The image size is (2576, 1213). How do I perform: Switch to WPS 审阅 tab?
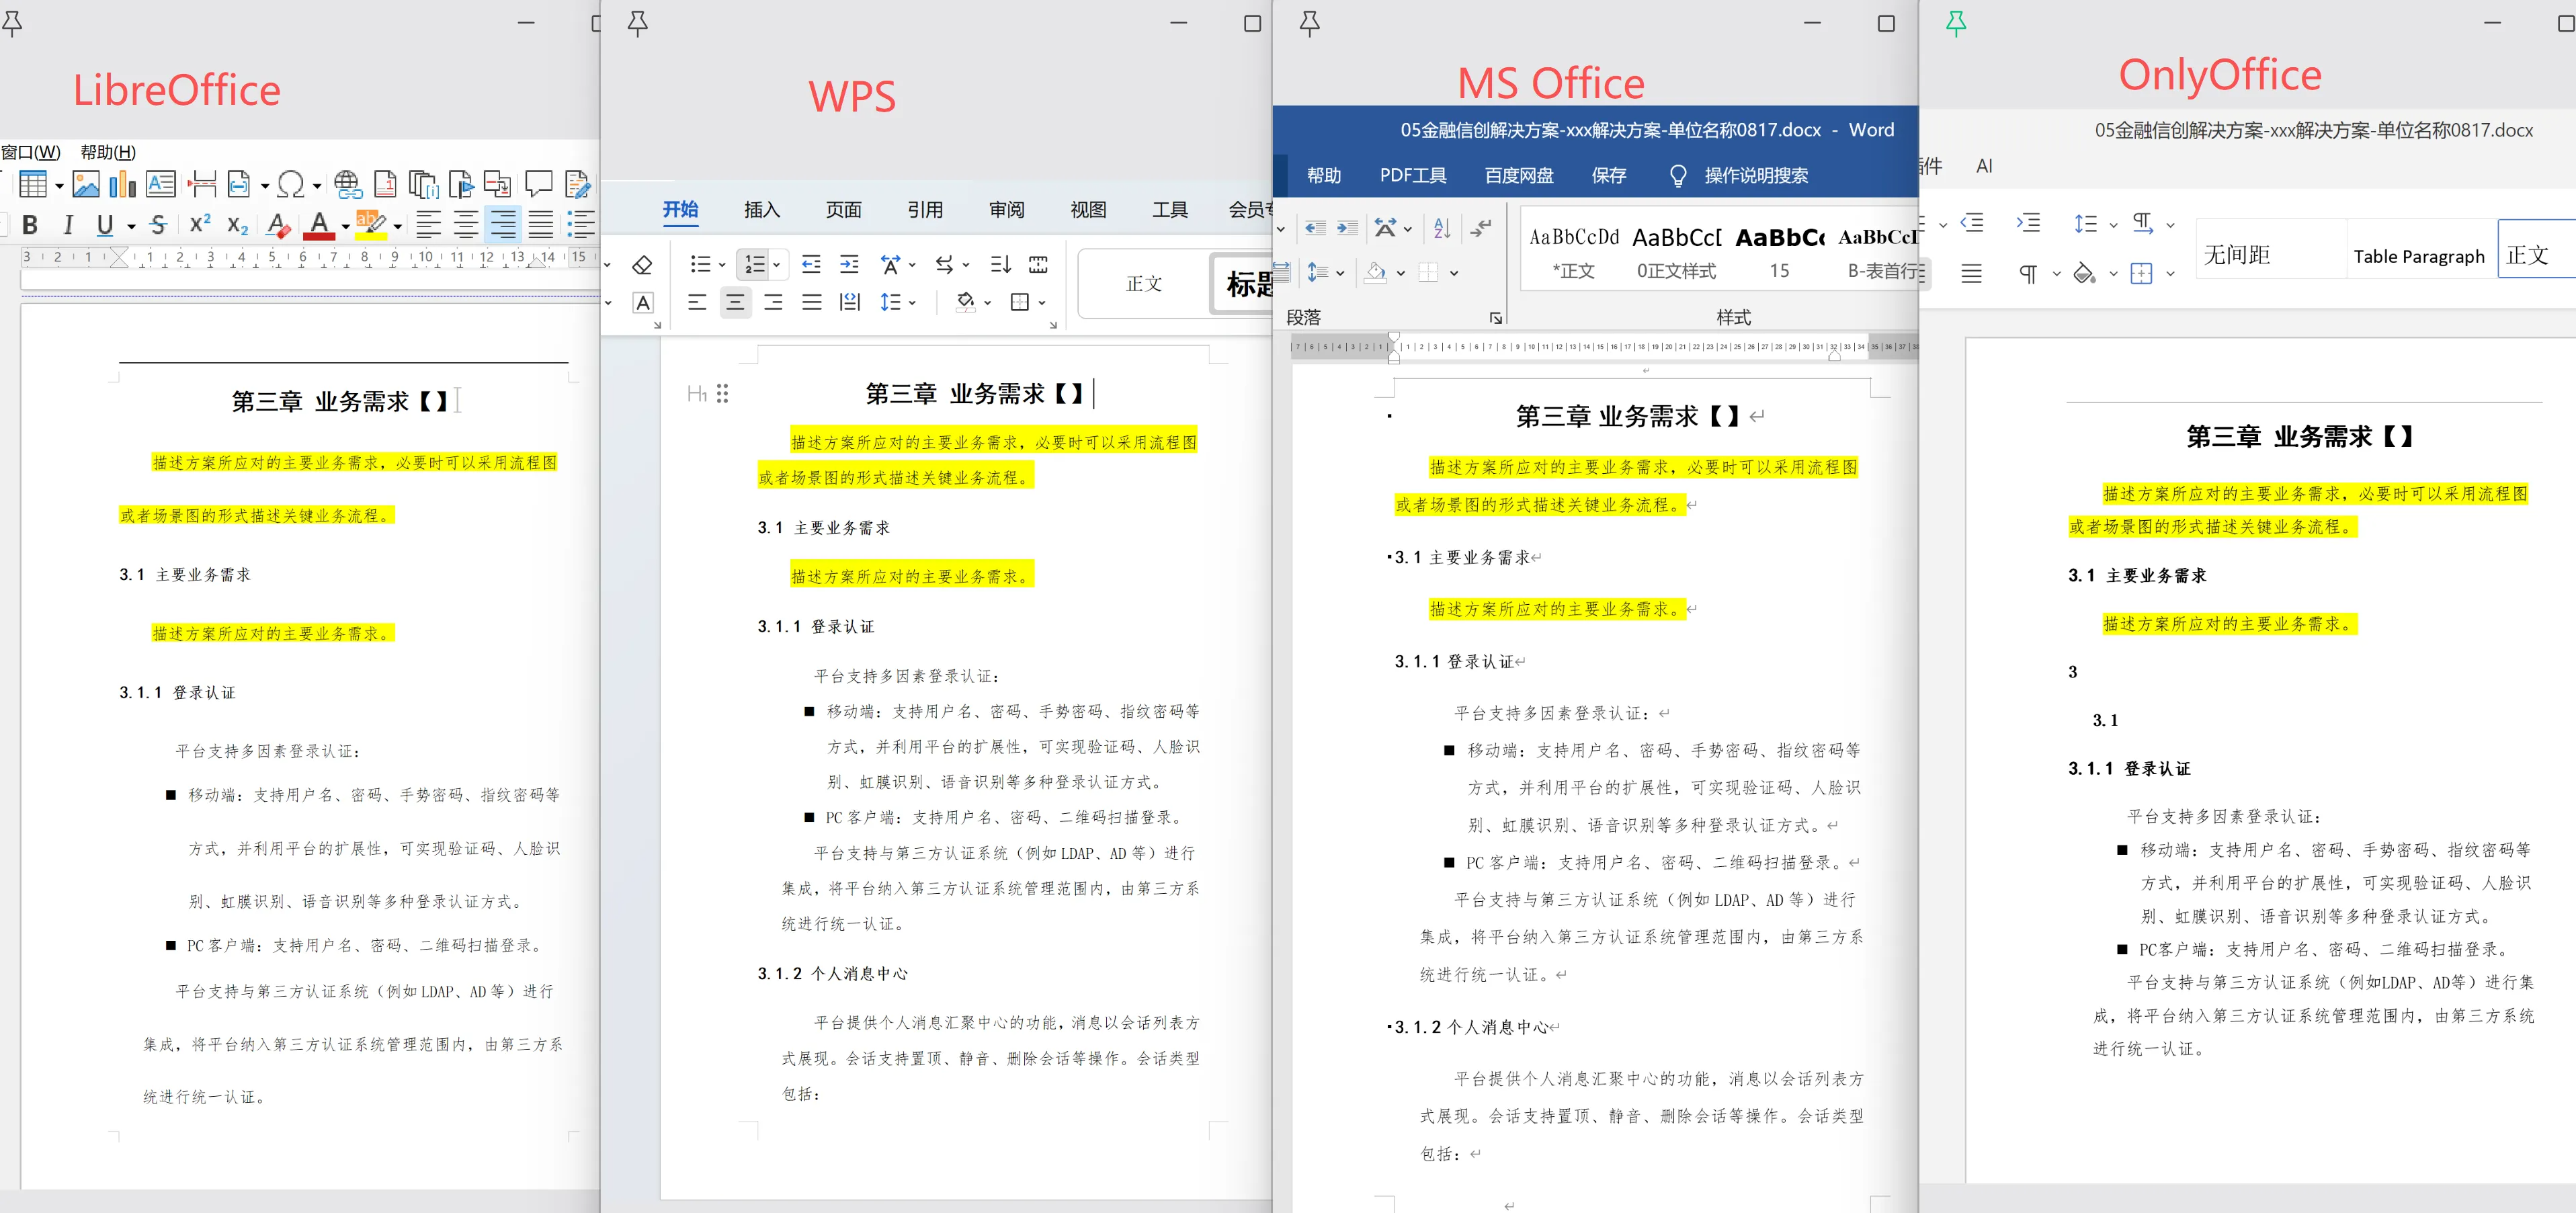[x=1007, y=209]
